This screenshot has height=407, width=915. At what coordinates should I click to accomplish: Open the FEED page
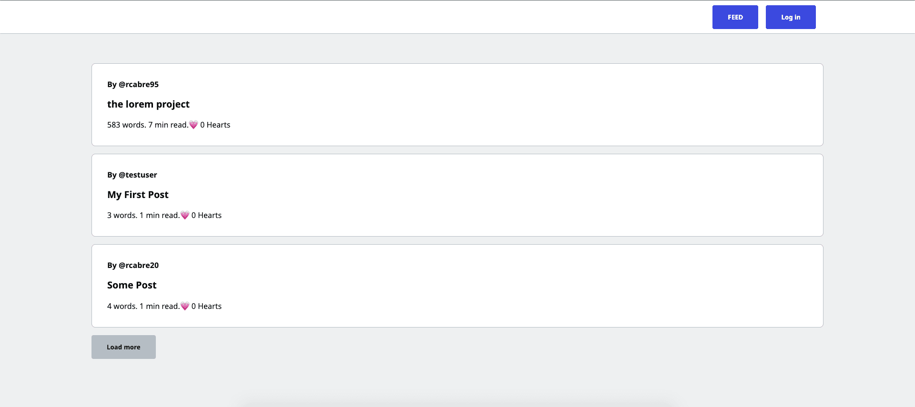(x=735, y=17)
